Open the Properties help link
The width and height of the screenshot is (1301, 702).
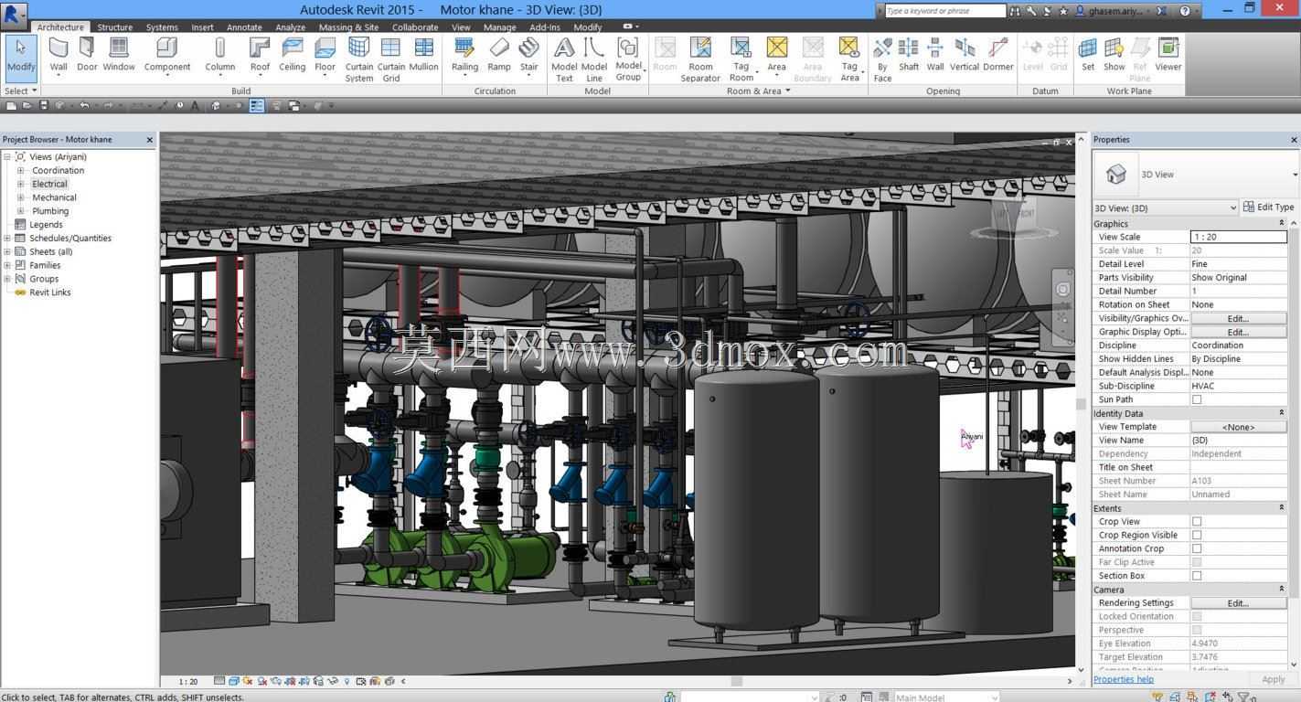tap(1123, 679)
